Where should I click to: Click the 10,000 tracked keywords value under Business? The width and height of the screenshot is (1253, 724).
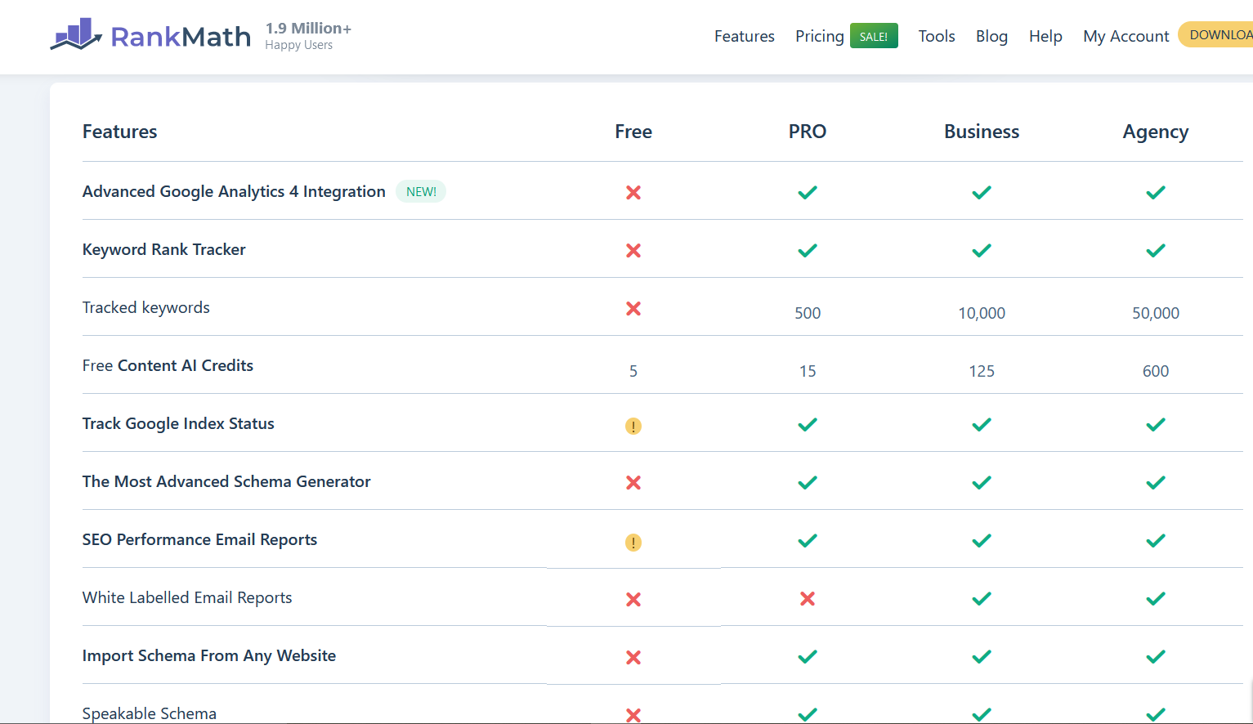click(982, 313)
